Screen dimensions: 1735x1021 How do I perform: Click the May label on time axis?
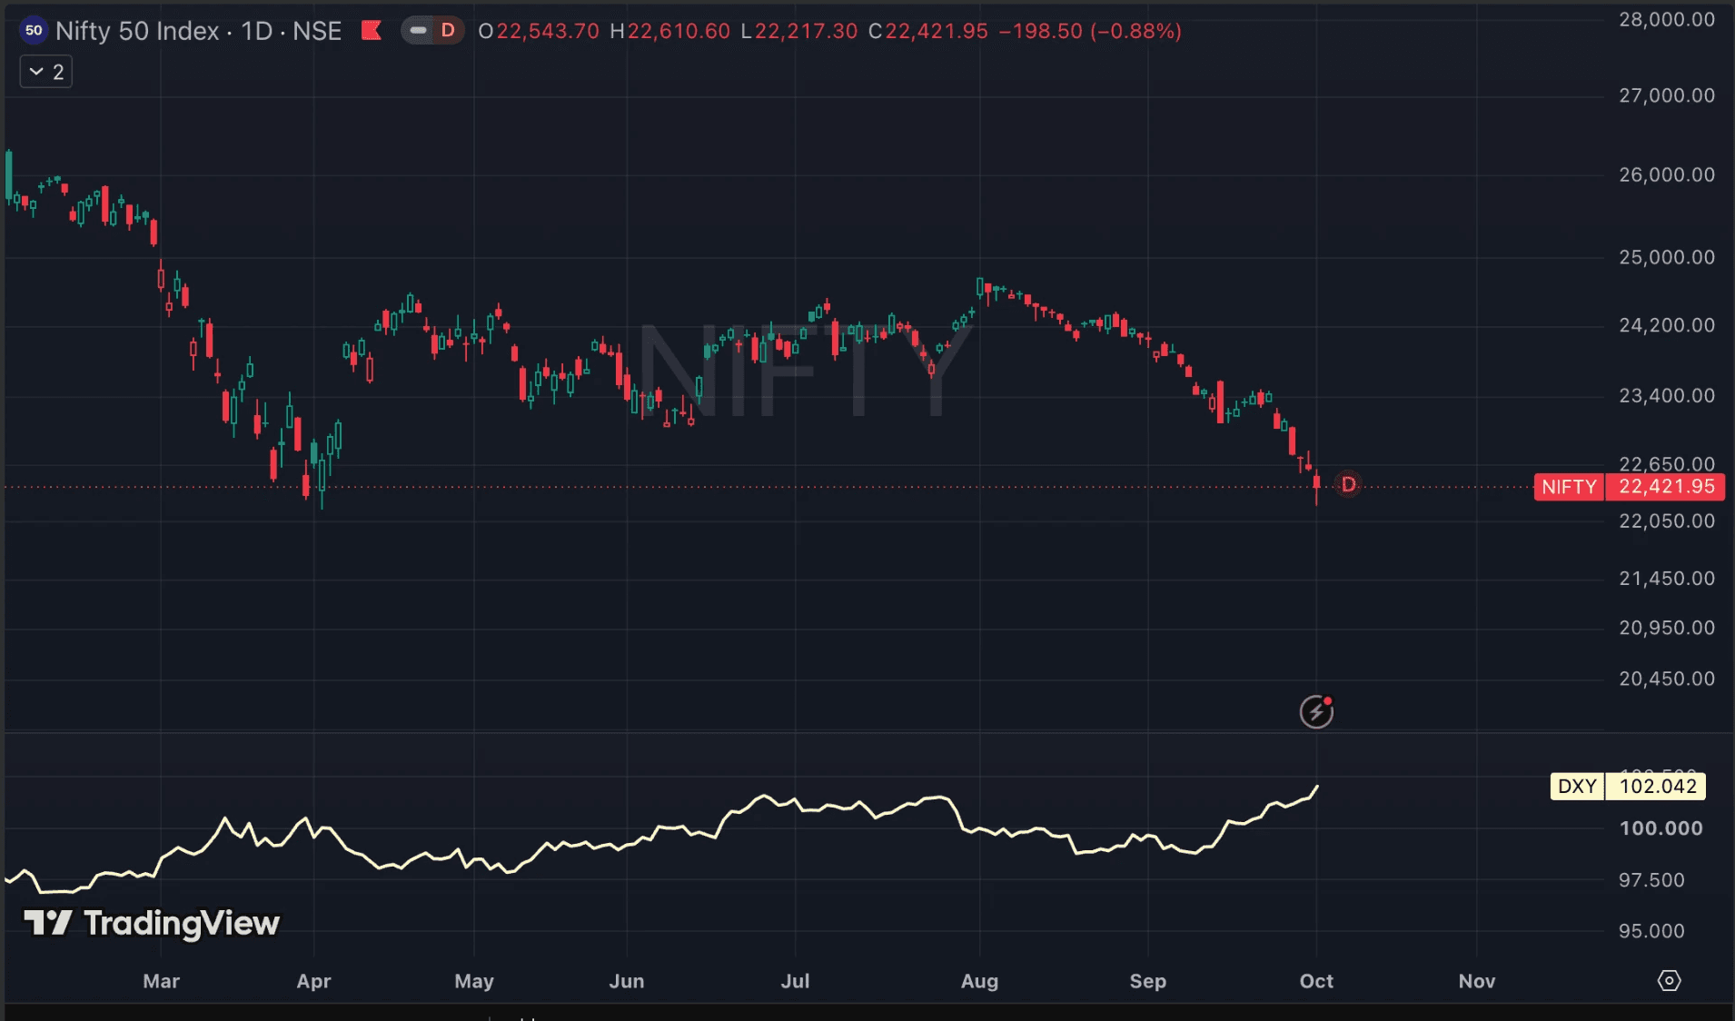474,981
